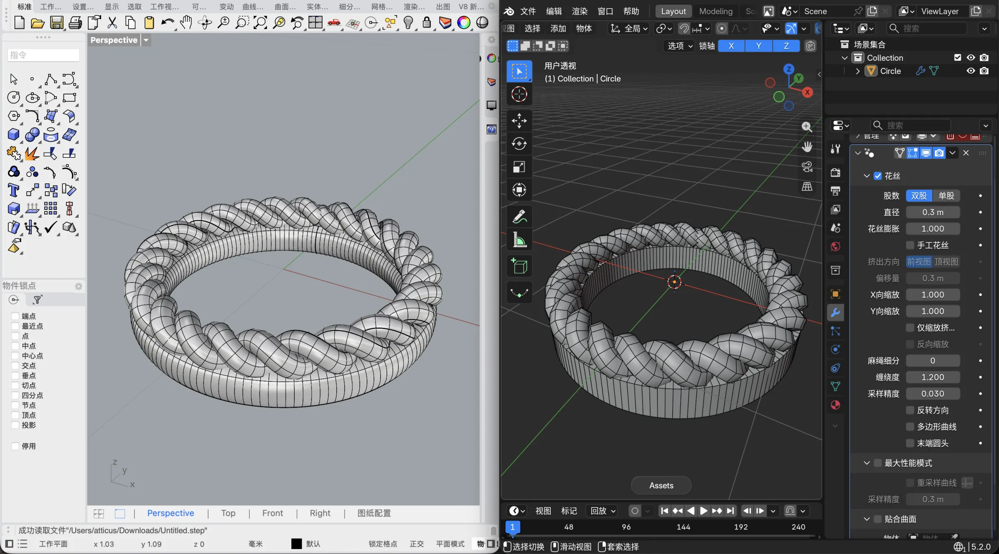
Task: Select the Box solid tool in Rhino sidebar
Action: (14, 134)
